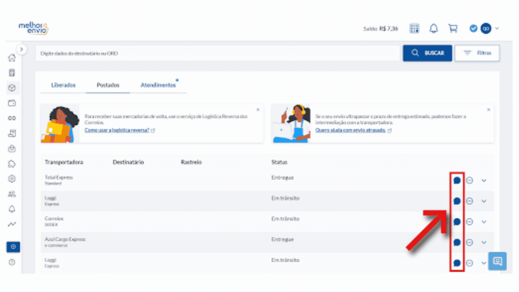This screenshot has width=519, height=292.
Task: Open the users icon in sidebar
Action: (x=12, y=194)
